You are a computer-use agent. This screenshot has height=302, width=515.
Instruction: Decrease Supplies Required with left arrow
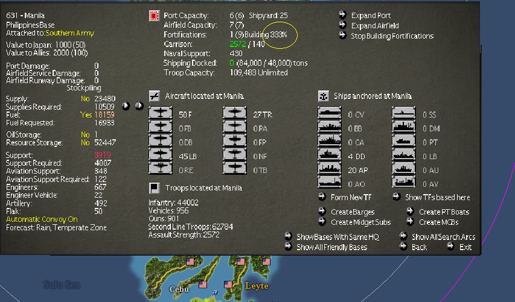click(x=126, y=106)
